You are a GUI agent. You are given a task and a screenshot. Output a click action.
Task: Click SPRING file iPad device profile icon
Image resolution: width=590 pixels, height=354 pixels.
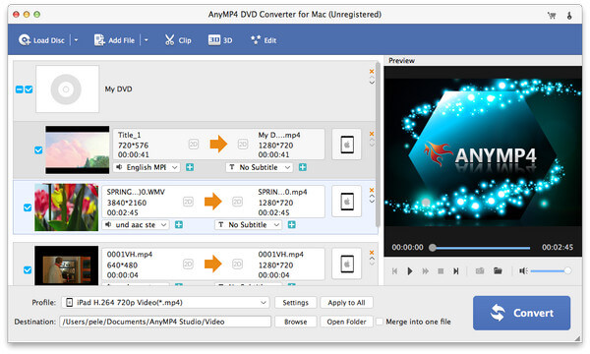346,202
